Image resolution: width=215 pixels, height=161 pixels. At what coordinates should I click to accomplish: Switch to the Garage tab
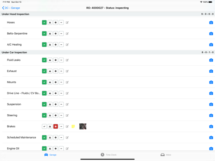(50, 155)
